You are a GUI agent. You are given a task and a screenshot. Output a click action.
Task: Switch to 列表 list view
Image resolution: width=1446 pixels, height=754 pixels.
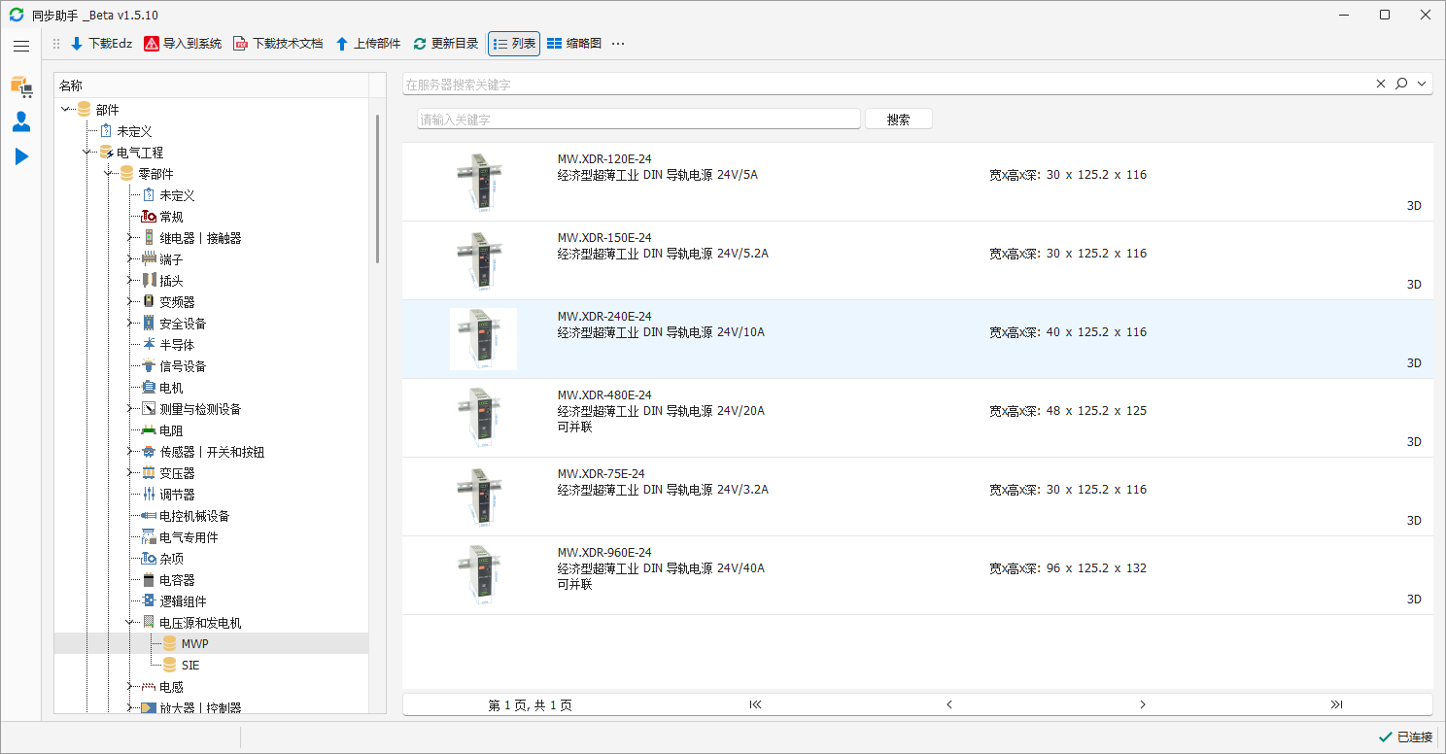pos(514,44)
